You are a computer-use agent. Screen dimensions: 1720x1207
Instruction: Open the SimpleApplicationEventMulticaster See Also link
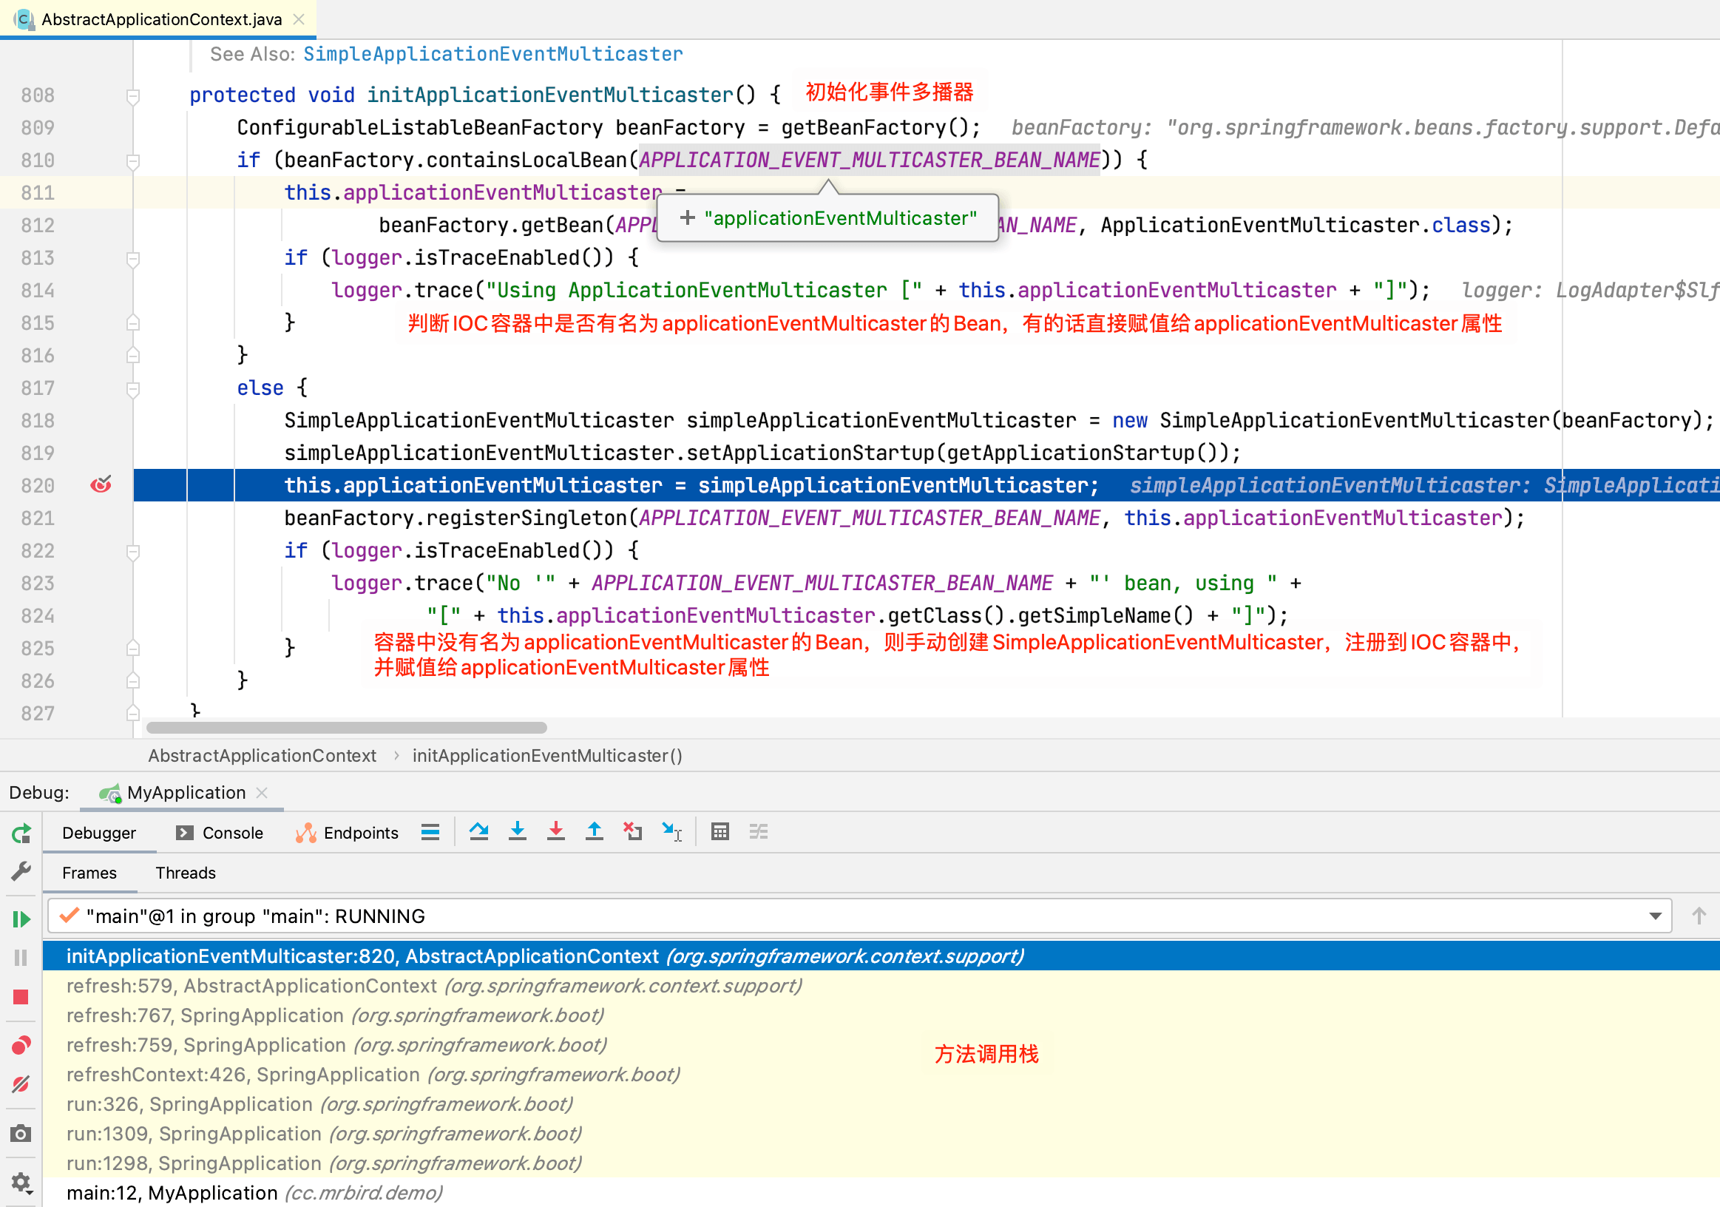tap(492, 54)
